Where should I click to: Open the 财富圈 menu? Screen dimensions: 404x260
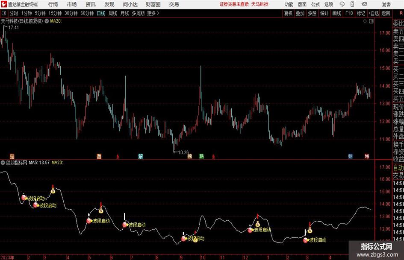click(x=153, y=4)
